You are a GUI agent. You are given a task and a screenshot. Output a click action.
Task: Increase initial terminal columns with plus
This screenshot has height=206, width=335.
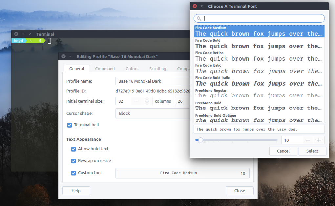click(147, 101)
